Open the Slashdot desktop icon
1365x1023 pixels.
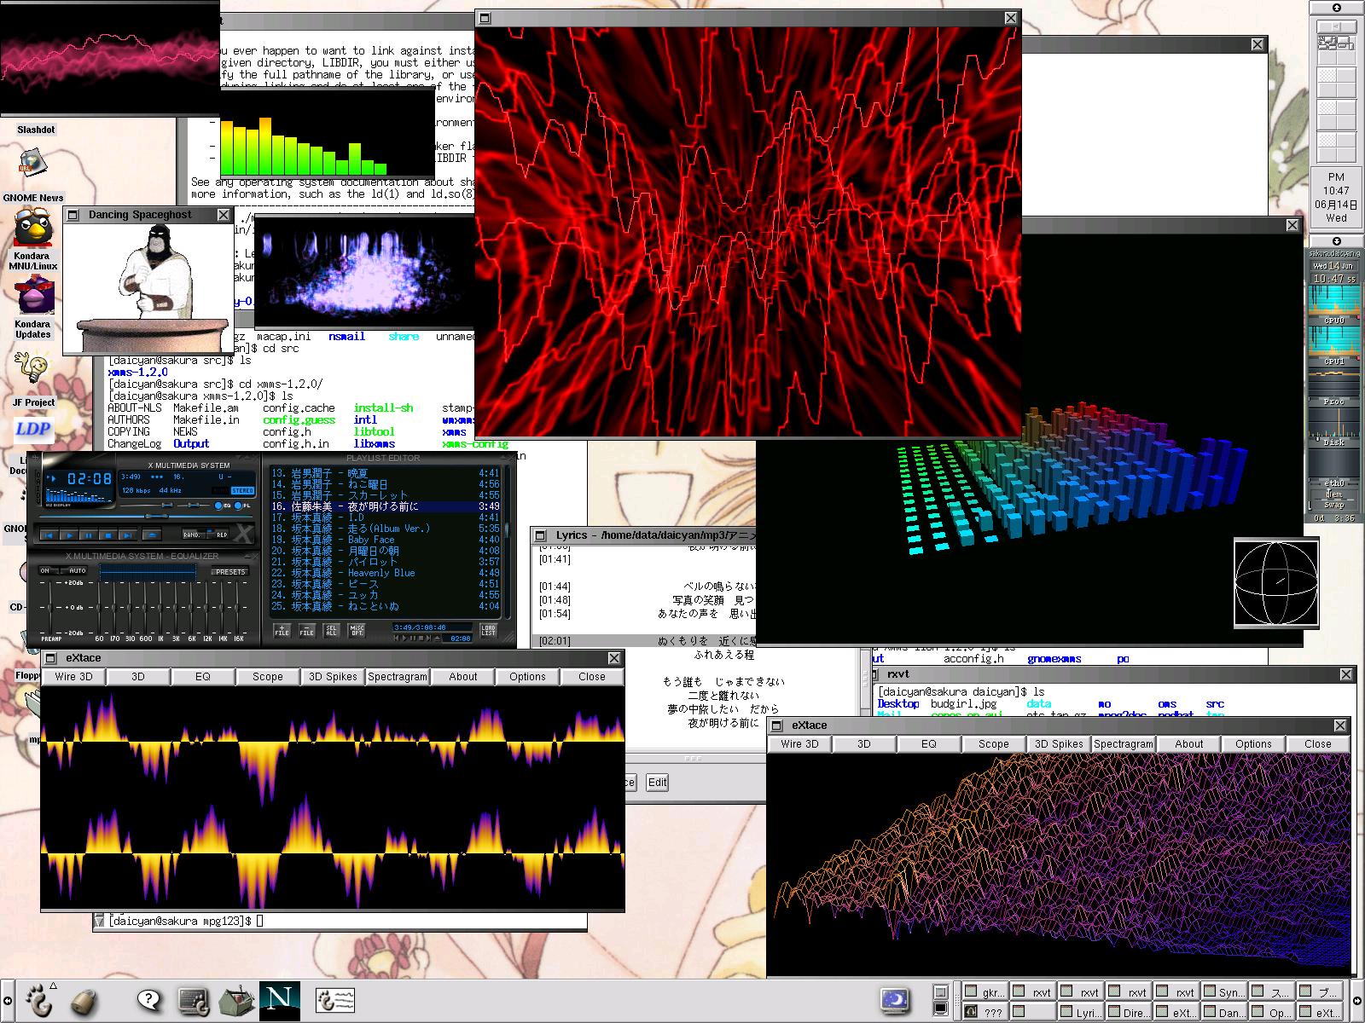[x=36, y=130]
